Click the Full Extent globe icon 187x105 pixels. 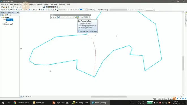coord(8,10)
